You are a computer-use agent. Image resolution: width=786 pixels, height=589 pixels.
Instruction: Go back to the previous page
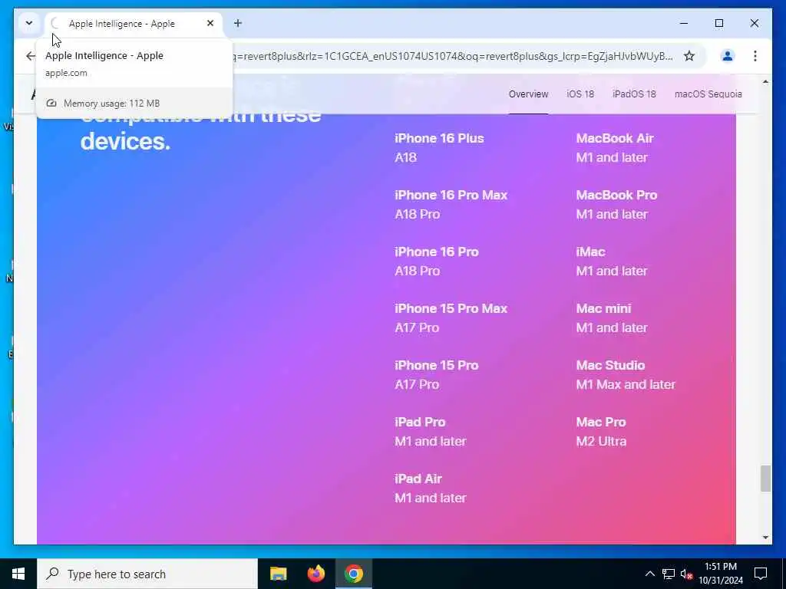pos(31,55)
